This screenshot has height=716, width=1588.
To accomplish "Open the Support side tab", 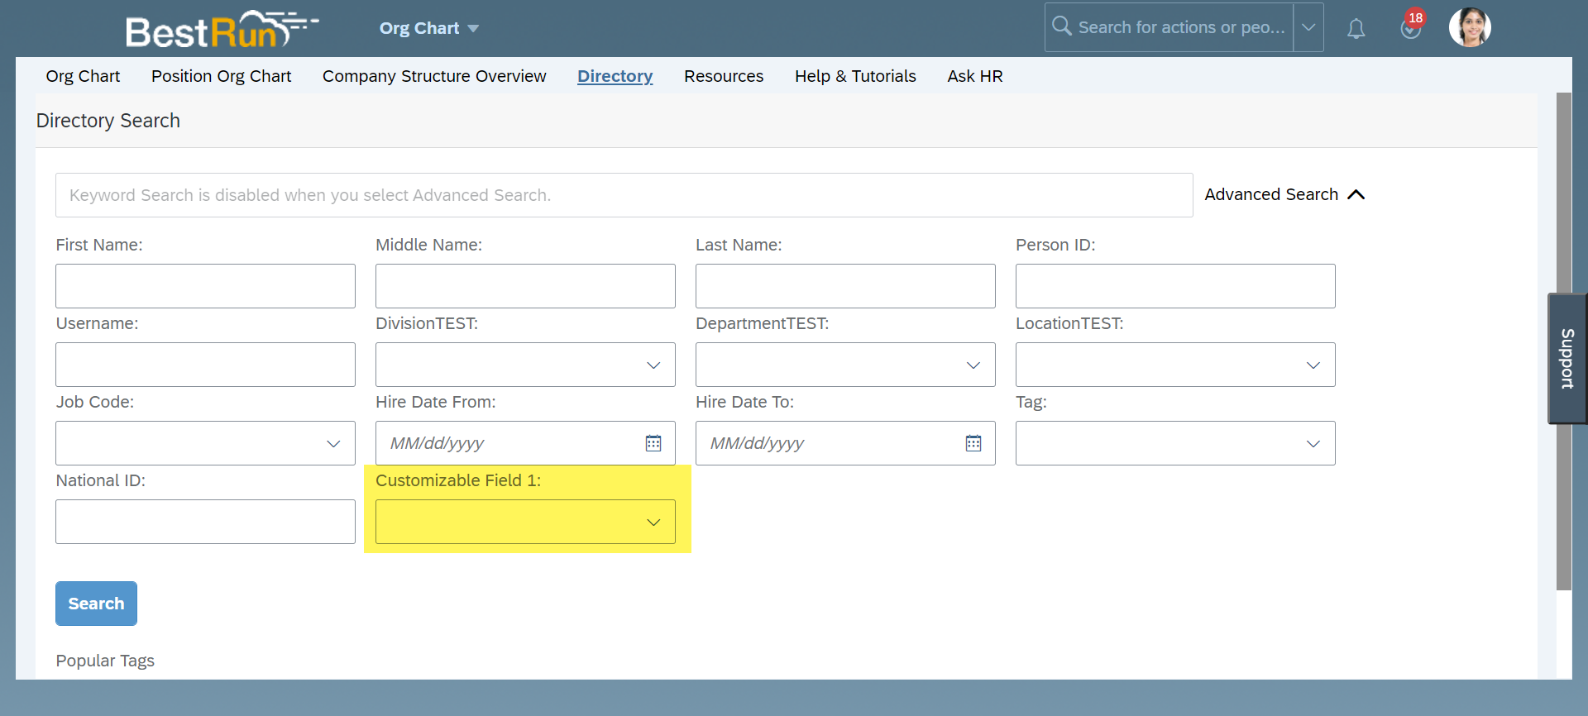I will coord(1567,359).
